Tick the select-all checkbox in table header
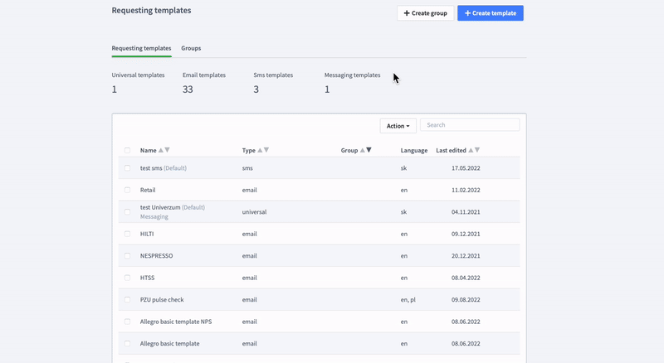Viewport: 664px width, 363px height. pos(128,150)
